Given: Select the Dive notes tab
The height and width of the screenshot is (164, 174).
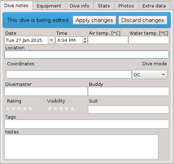Looking at the screenshot, I should click(16, 6).
